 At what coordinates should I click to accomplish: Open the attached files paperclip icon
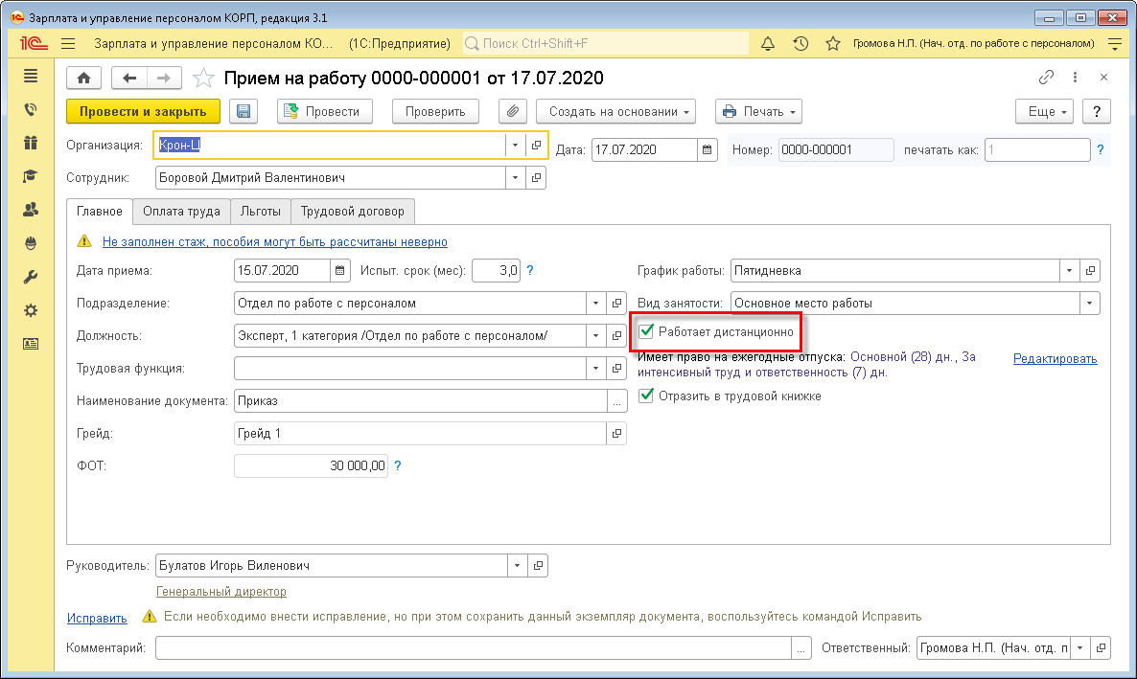pyautogui.click(x=513, y=112)
